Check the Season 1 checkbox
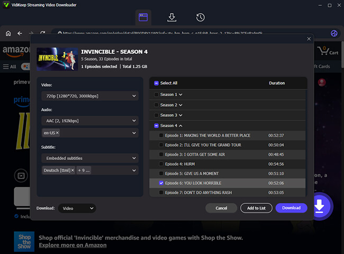Viewport: 344px width, 254px height. 156,95
